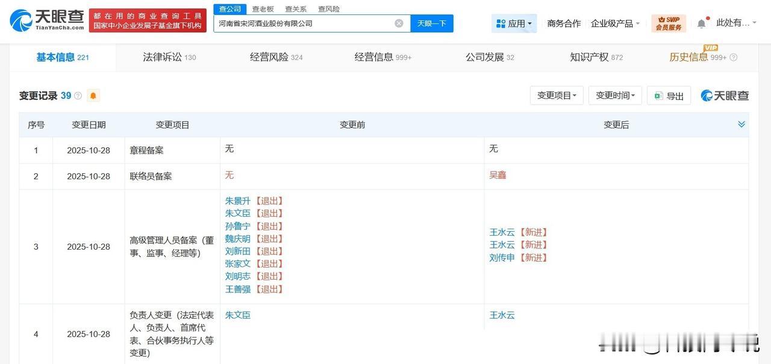This screenshot has height=364, width=771.
Task: Open the SVIP 会员服务 badge
Action: click(669, 23)
